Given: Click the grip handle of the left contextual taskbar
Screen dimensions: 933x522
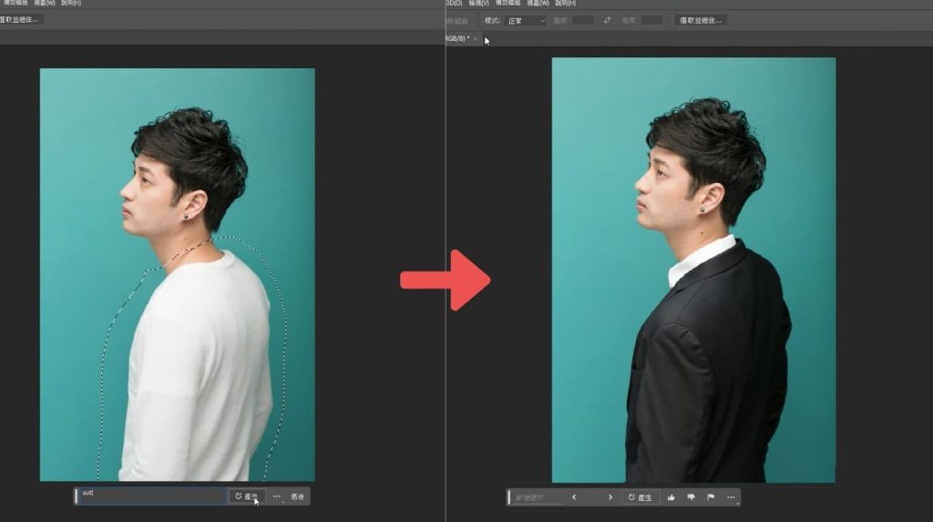Looking at the screenshot, I should (x=77, y=496).
